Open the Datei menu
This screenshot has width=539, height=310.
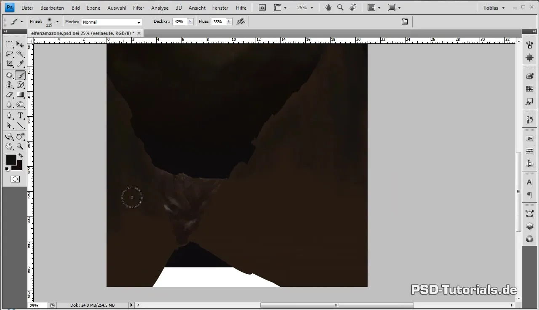coord(27,8)
